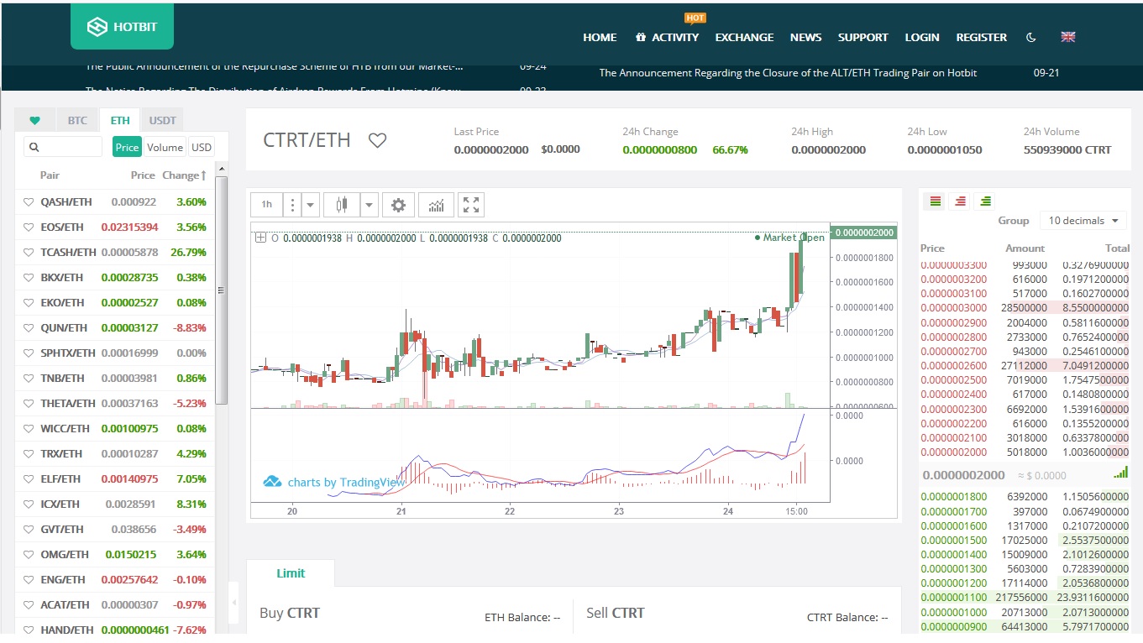Select the 0.0000002600 sell order row
This screenshot has width=1143, height=643.
[1025, 366]
